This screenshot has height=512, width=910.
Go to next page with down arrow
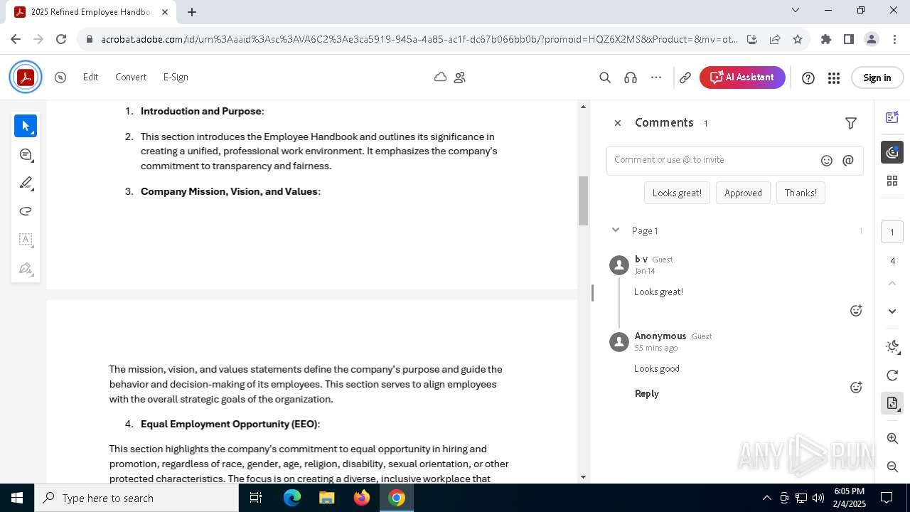coord(893,311)
